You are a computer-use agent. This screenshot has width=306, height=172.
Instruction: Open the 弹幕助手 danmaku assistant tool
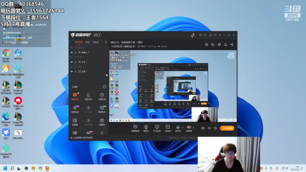coord(75,97)
